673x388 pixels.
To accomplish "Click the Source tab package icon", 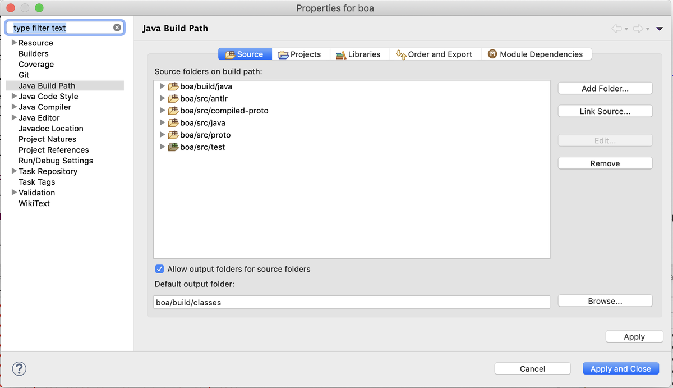I will coord(232,54).
